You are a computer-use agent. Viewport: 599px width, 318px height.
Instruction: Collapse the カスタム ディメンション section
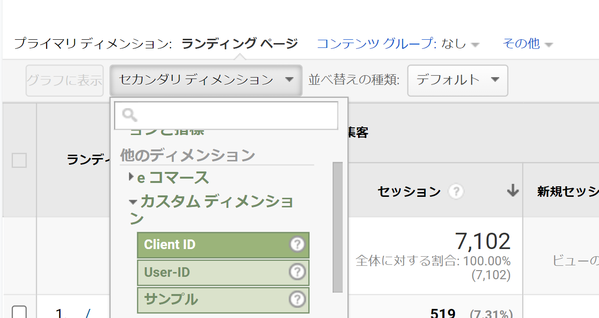coord(132,201)
